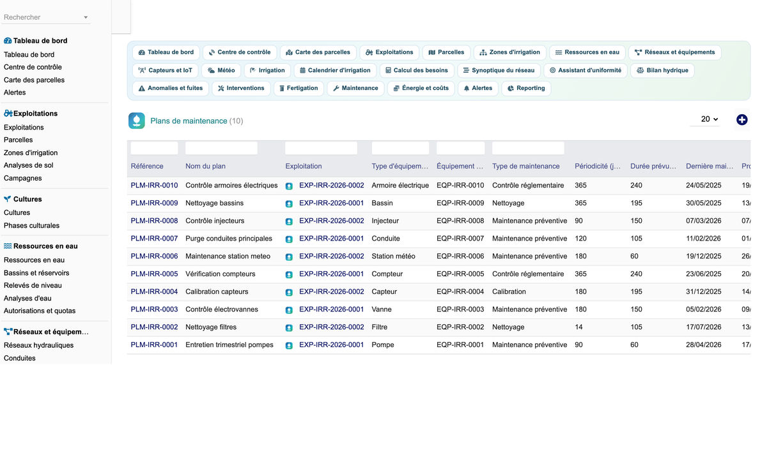Open Réseaux hydrauliques in sidebar
767x474 pixels.
tap(38, 346)
